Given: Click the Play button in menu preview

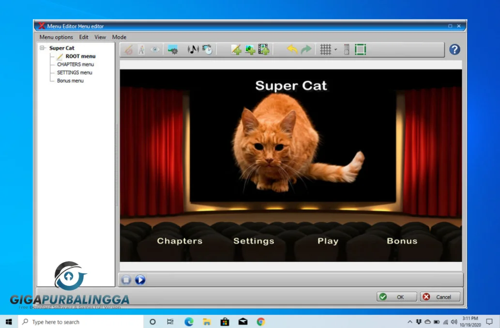Looking at the screenshot, I should 328,241.
